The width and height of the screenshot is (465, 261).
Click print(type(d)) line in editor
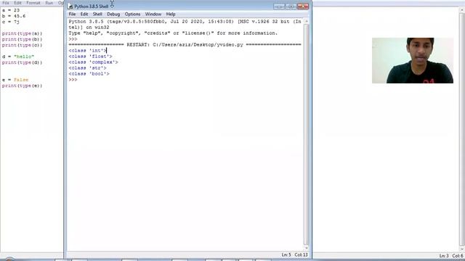[x=22, y=62]
